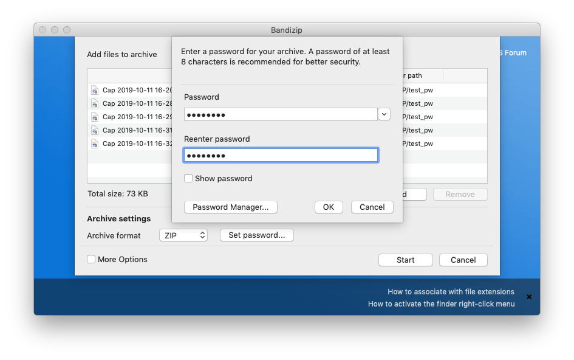
Task: Click into the Reenter password field
Action: coord(281,156)
